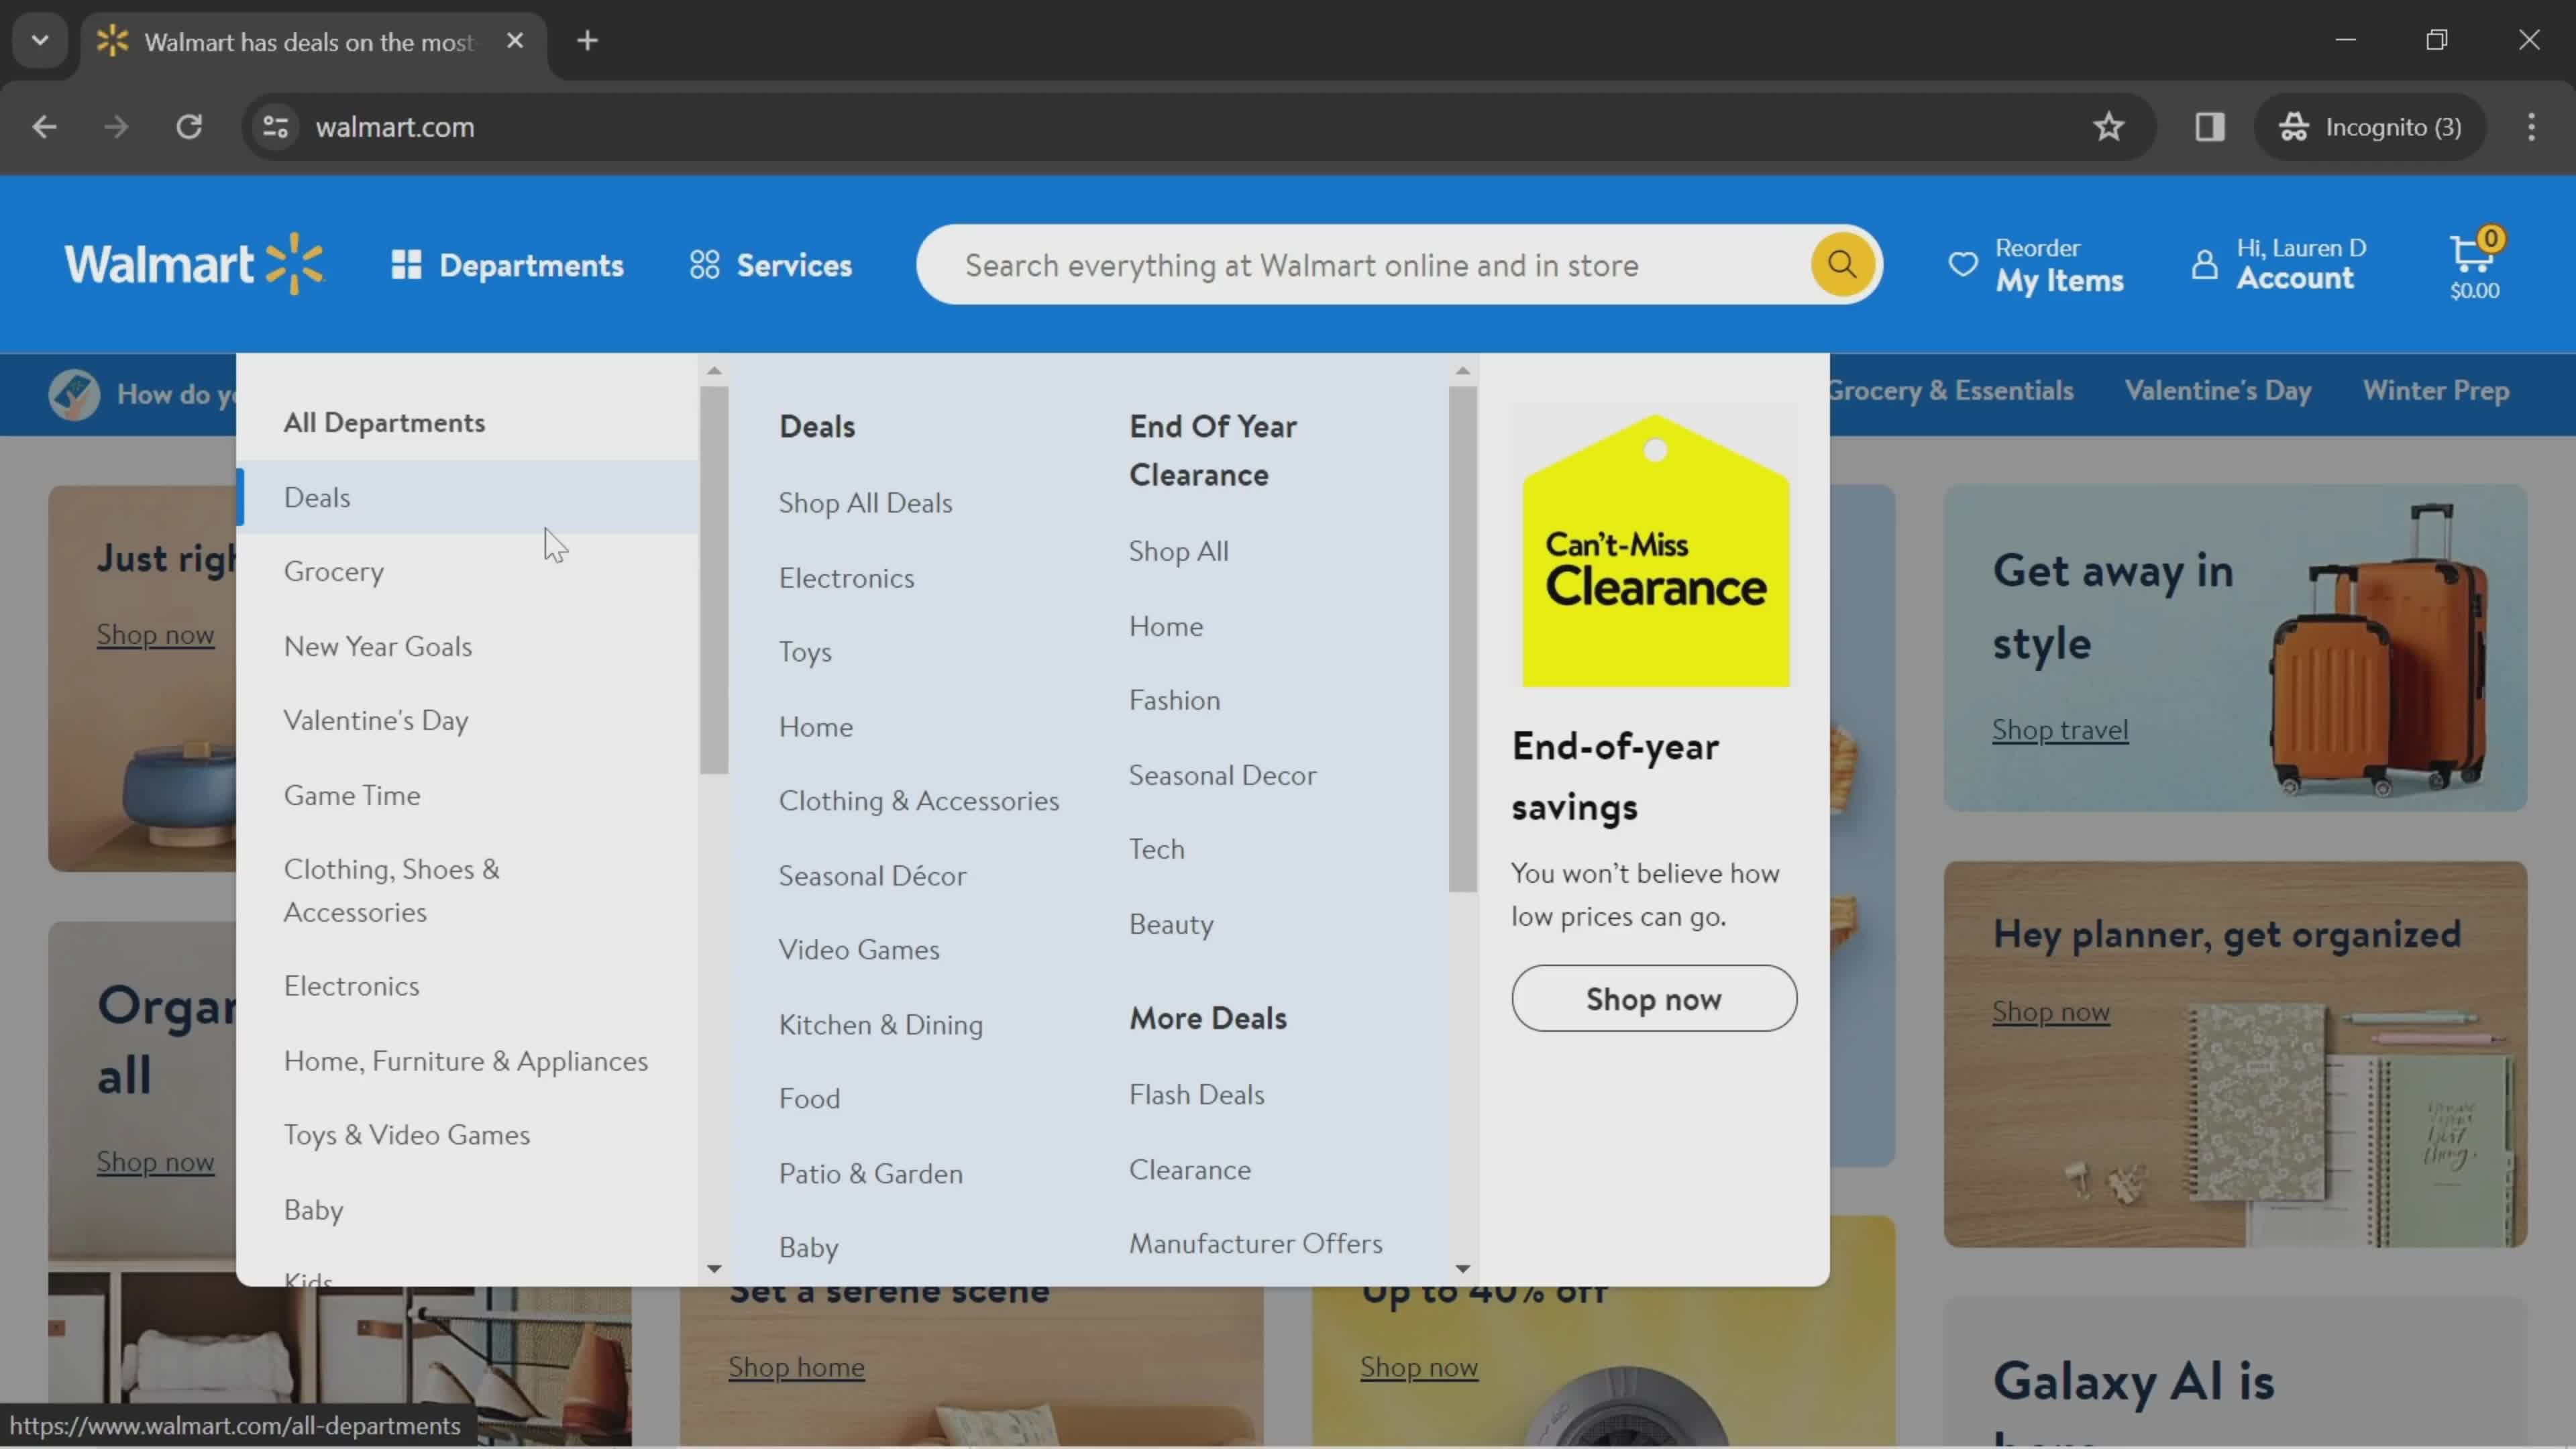Reload the walmart.com page
Image resolution: width=2576 pixels, height=1449 pixels.
click(x=189, y=127)
